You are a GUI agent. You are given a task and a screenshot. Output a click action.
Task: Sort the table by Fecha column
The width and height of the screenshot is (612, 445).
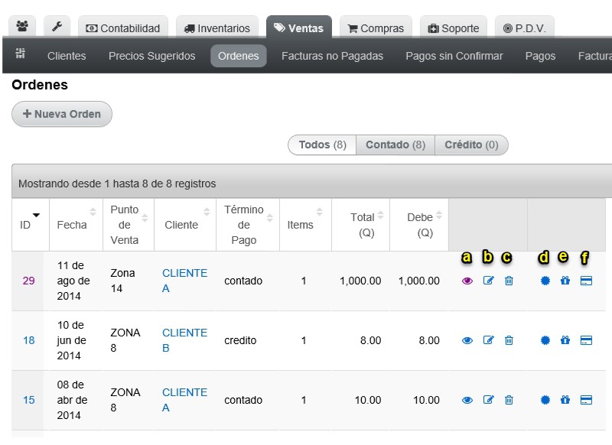coord(76,225)
